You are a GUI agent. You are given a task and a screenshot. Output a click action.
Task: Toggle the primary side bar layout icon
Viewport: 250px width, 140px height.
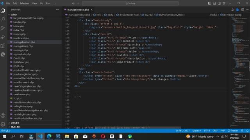point(209,3)
